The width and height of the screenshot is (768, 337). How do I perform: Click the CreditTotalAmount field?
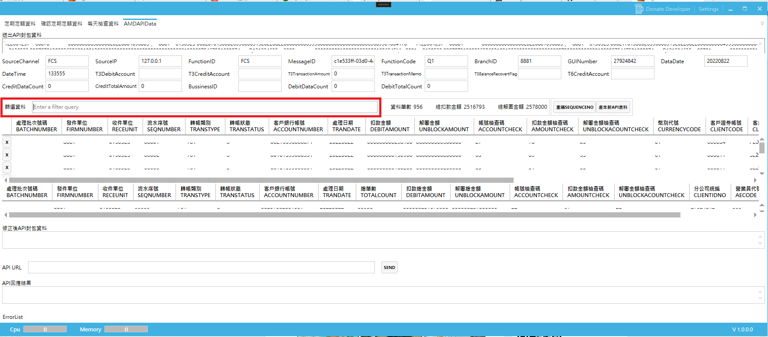pyautogui.click(x=160, y=86)
